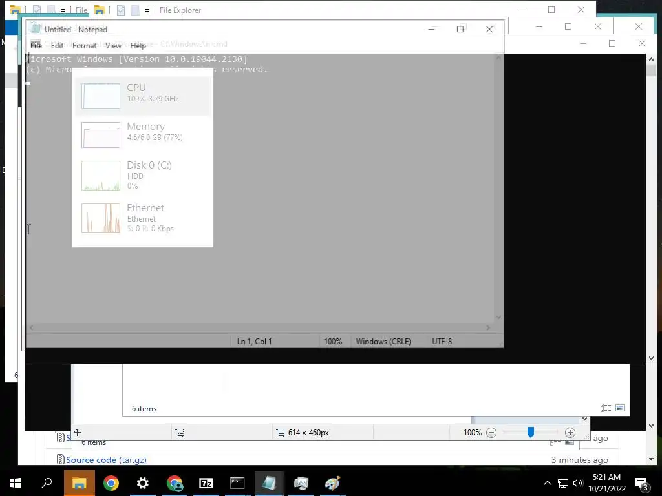Open Notepad's View menu
The width and height of the screenshot is (662, 496).
[x=113, y=45]
